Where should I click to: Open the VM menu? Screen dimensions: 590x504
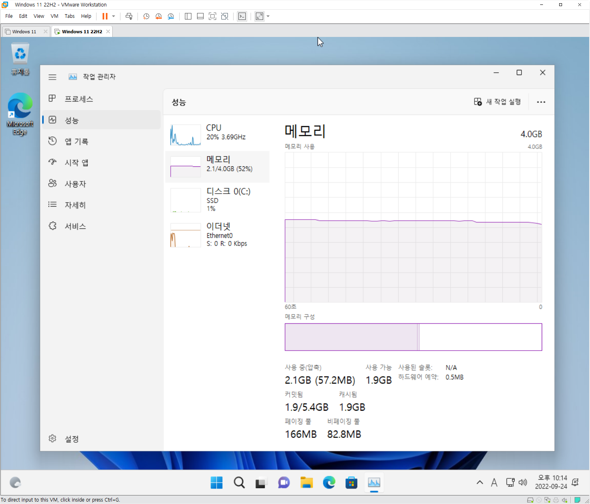[x=54, y=16]
